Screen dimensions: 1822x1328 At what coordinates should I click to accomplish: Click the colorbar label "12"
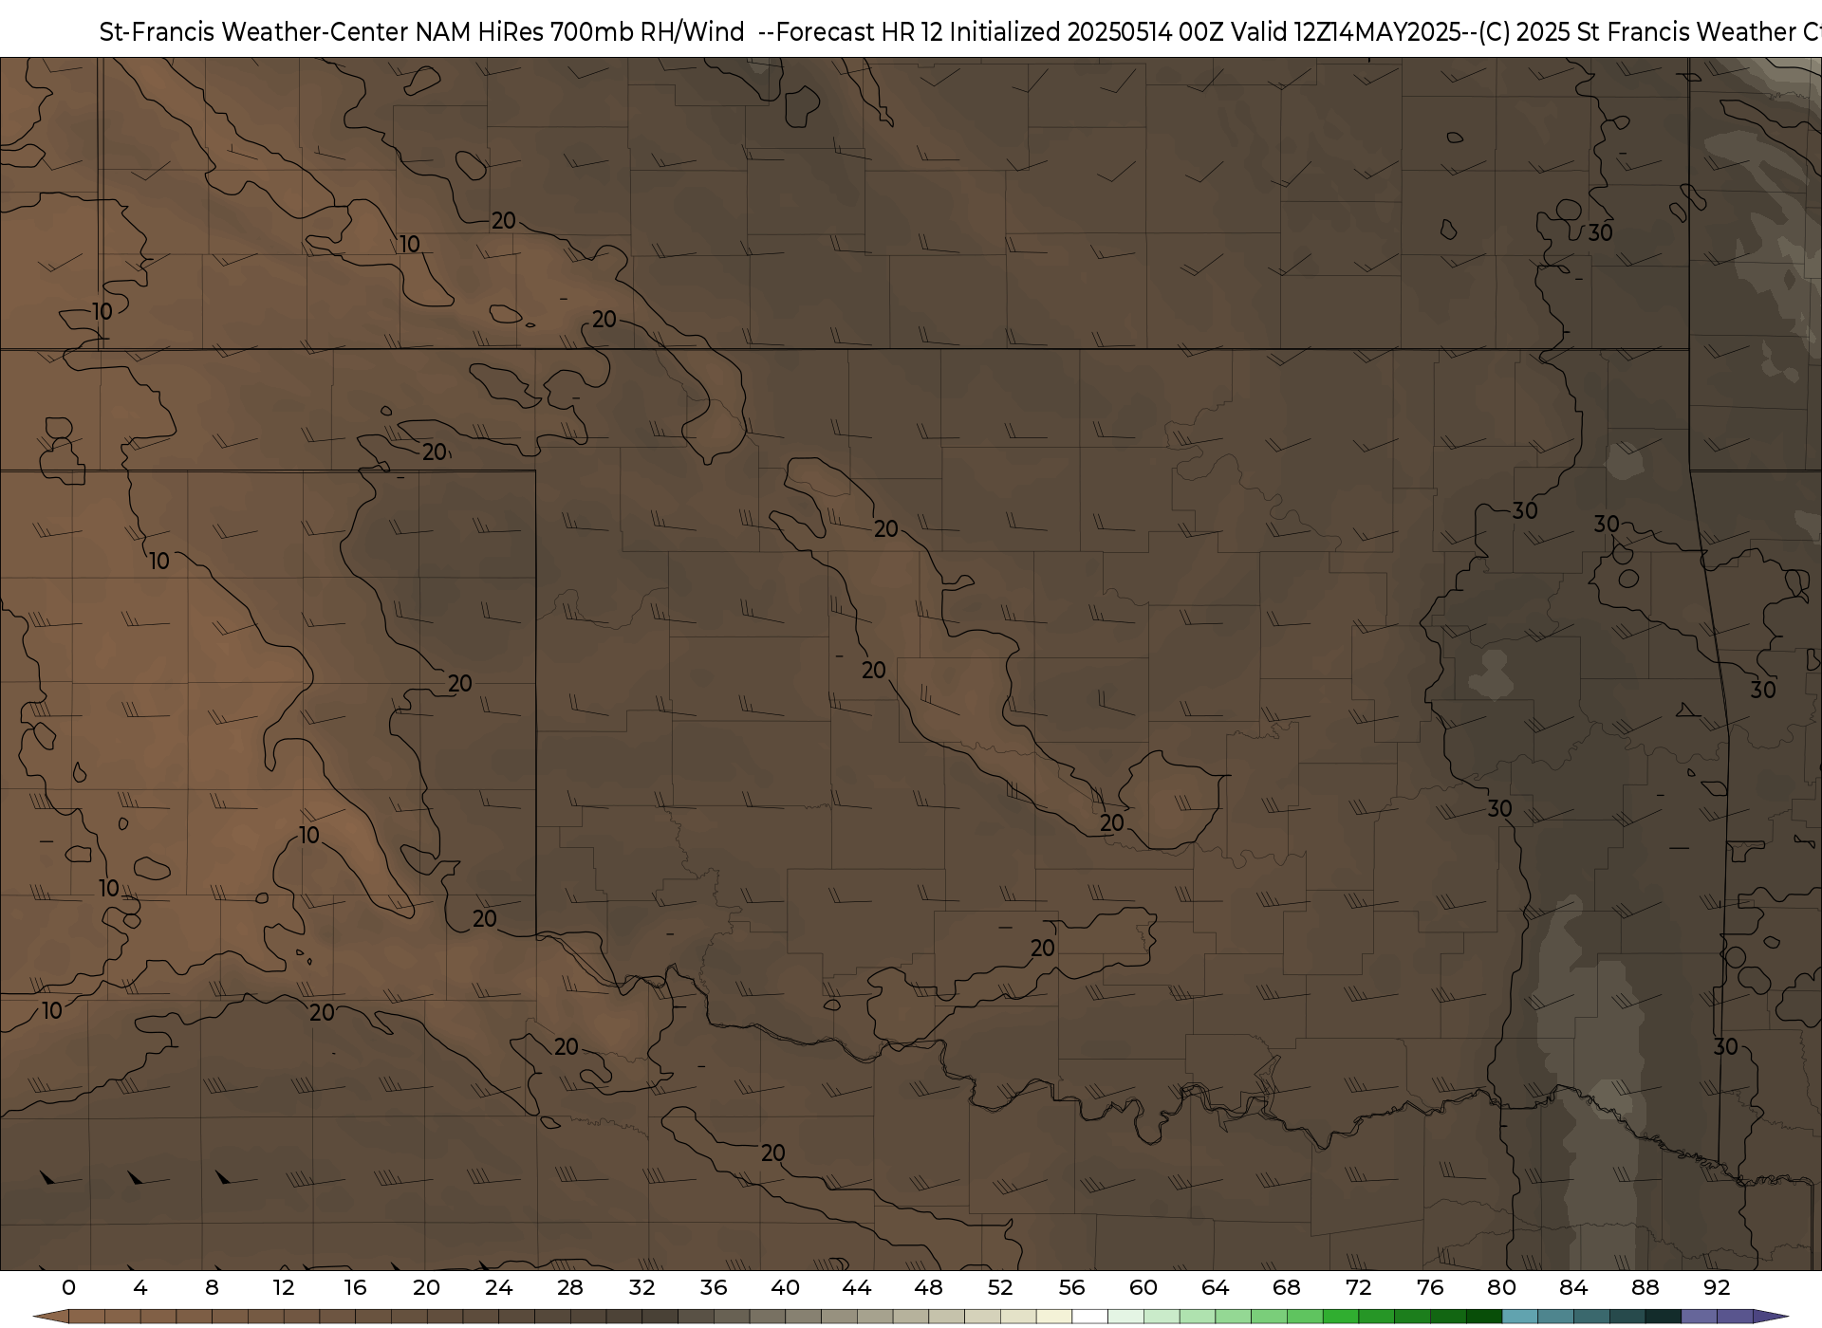click(283, 1287)
